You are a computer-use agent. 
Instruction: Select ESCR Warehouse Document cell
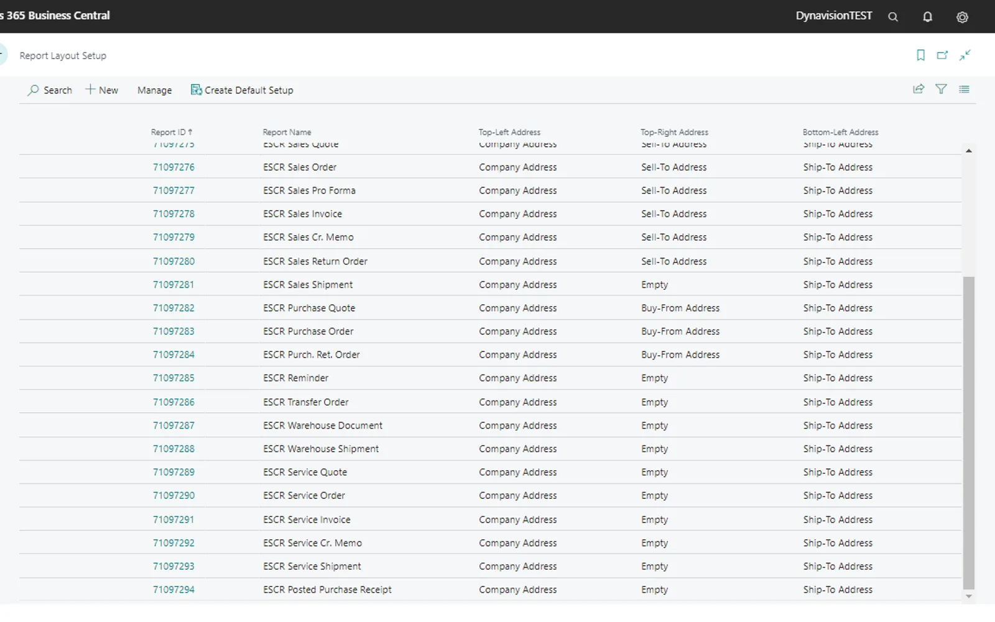[323, 426]
